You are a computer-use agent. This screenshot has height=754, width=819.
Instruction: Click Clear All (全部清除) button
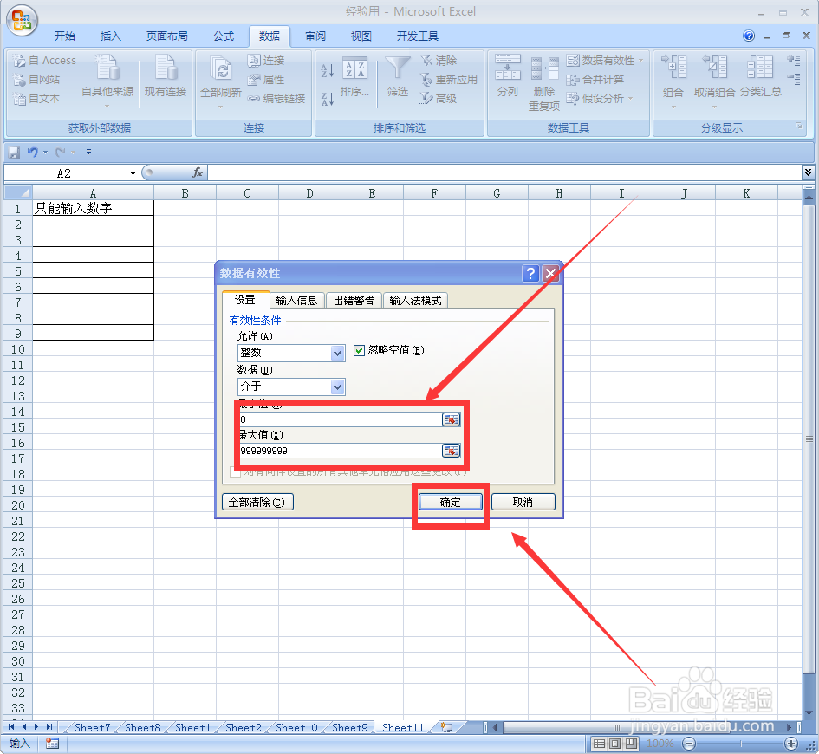pos(257,503)
